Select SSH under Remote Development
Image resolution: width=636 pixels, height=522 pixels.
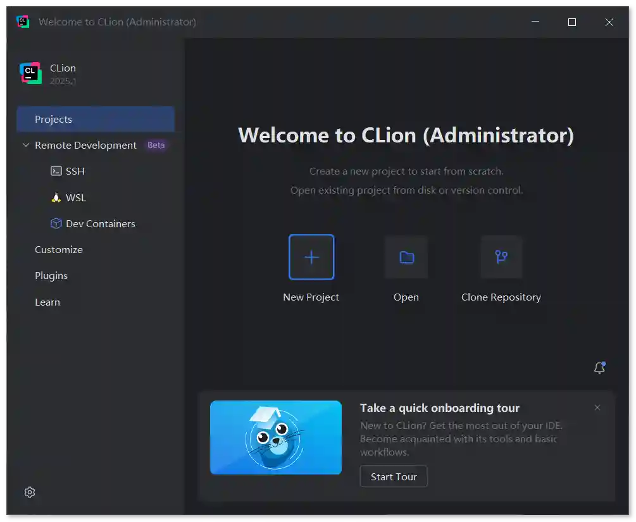pyautogui.click(x=75, y=171)
